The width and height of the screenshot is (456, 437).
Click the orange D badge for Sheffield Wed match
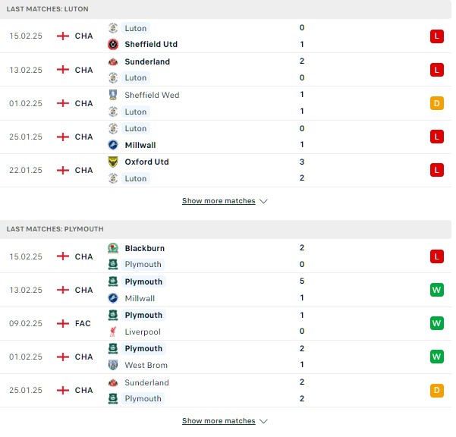(437, 103)
